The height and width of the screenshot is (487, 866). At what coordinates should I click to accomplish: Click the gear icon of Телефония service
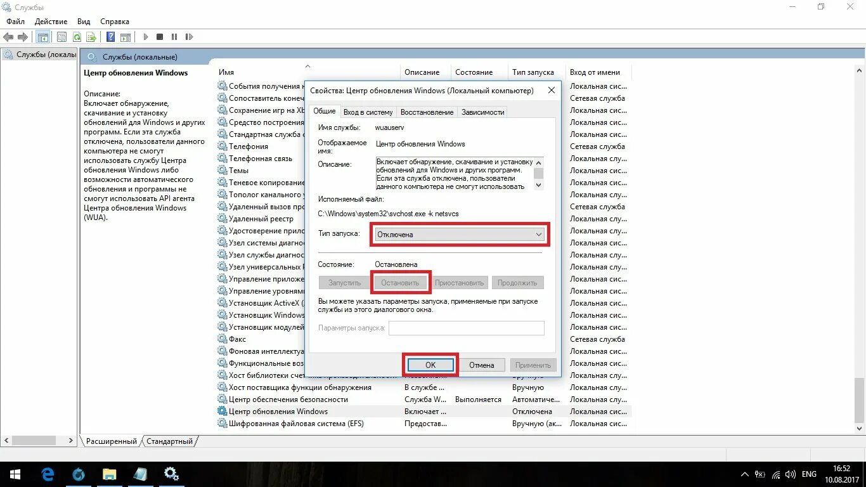pyautogui.click(x=222, y=146)
